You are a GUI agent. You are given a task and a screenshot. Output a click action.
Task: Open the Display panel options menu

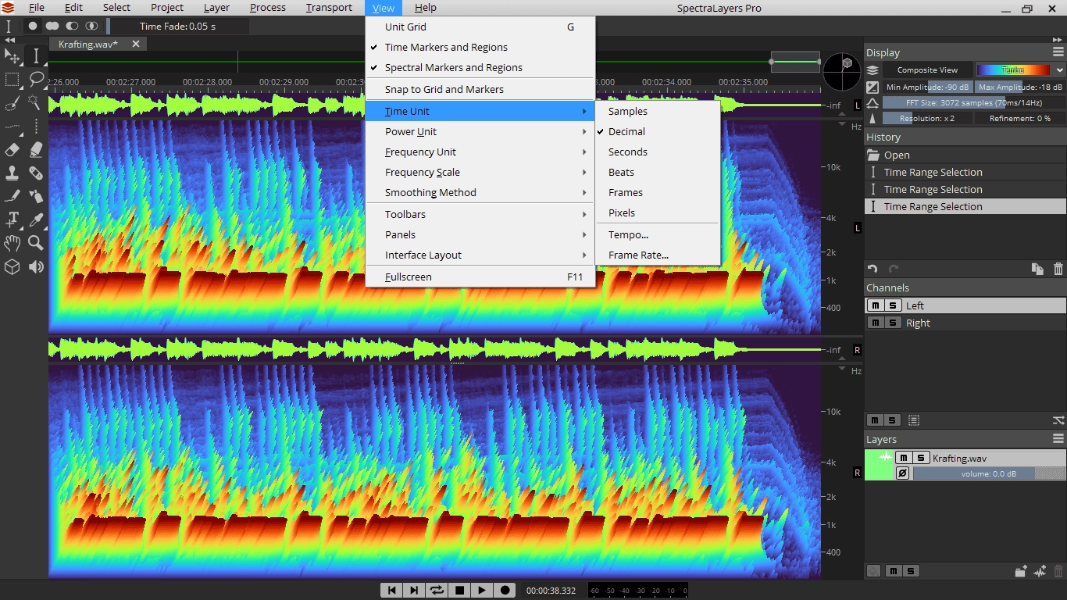pos(1058,52)
